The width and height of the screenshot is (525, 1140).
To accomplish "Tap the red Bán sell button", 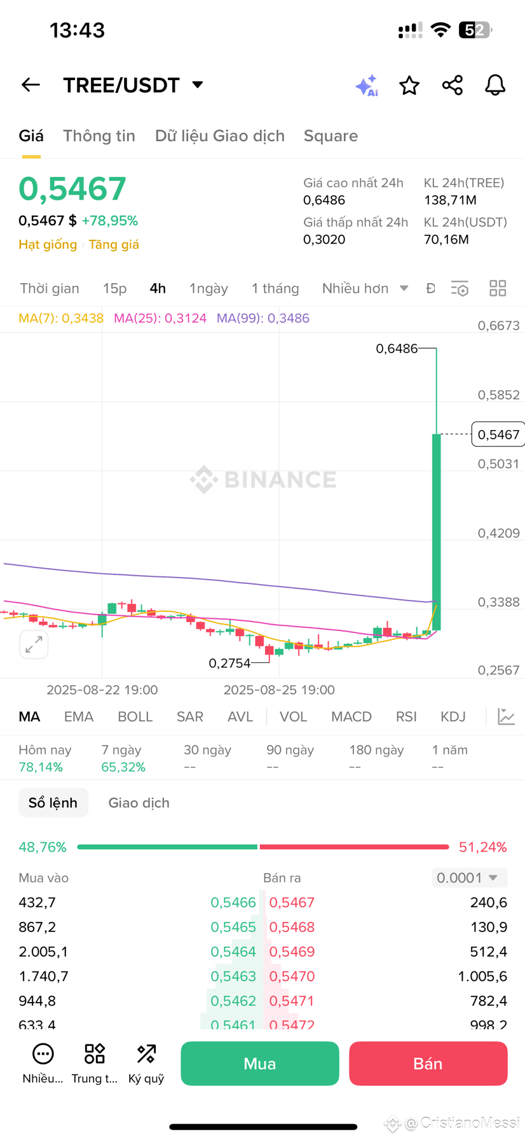I will point(428,1064).
